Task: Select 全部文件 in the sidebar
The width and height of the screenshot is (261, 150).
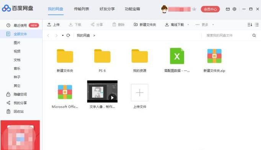Action: pyautogui.click(x=21, y=34)
